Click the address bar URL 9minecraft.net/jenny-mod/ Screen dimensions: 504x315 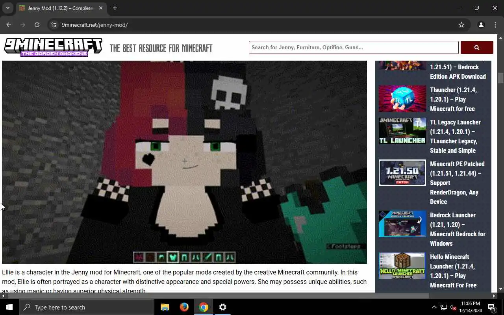[94, 25]
